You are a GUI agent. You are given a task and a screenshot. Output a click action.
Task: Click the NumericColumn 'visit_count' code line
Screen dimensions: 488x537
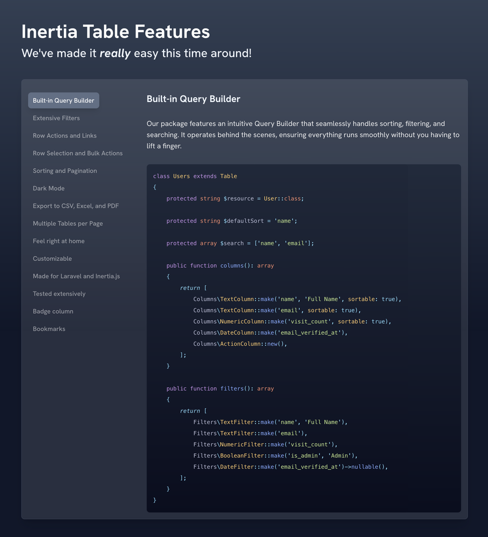[x=292, y=322]
